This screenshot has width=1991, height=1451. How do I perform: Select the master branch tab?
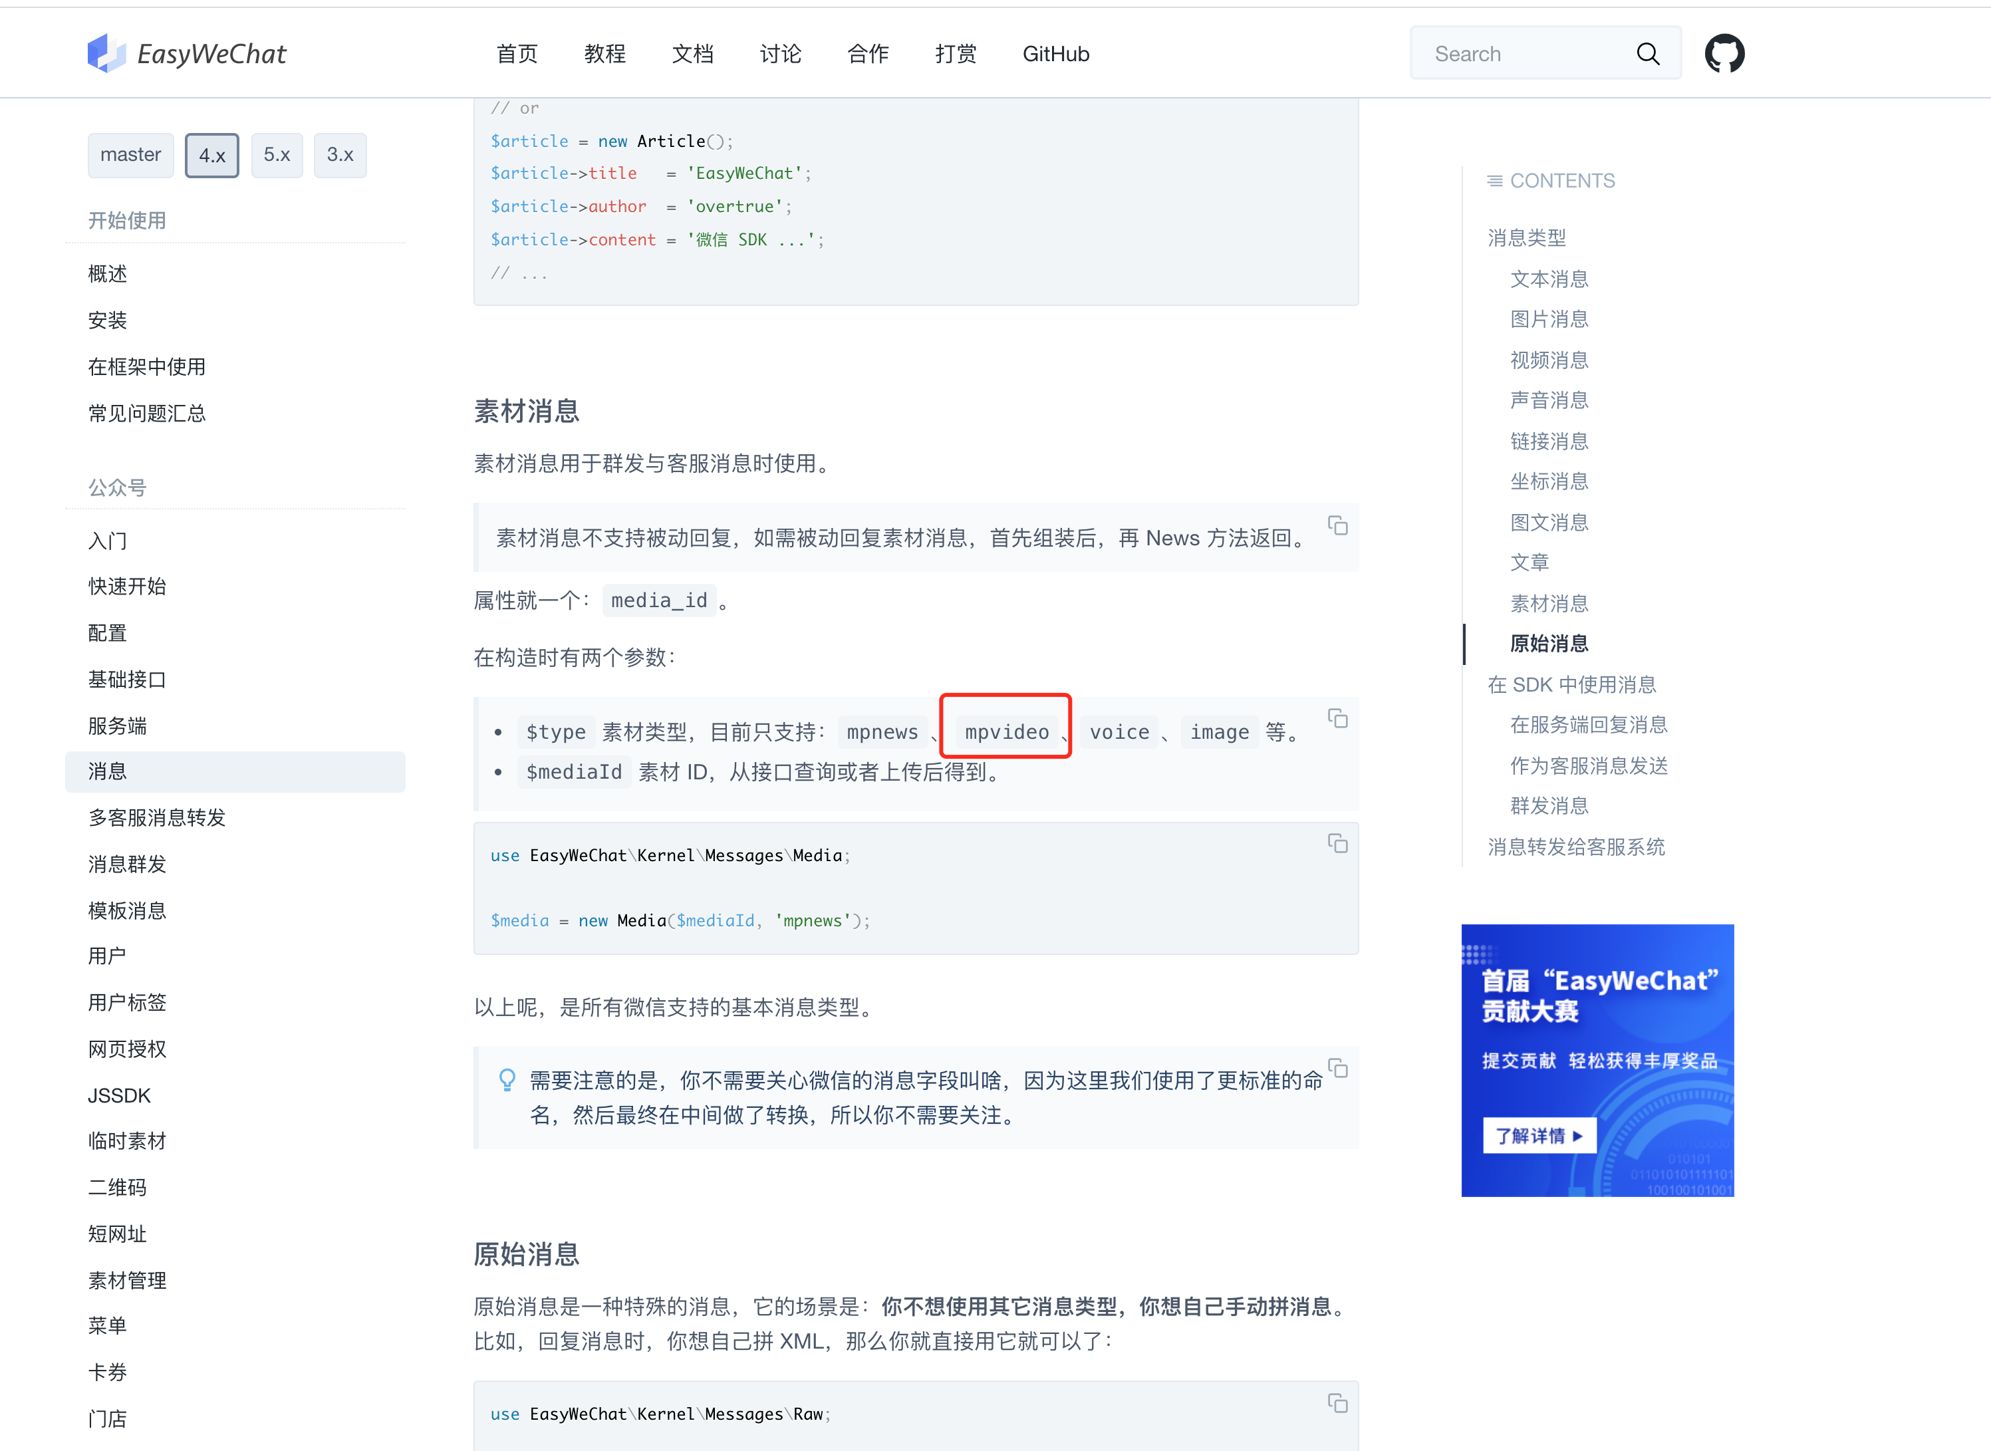pyautogui.click(x=130, y=156)
